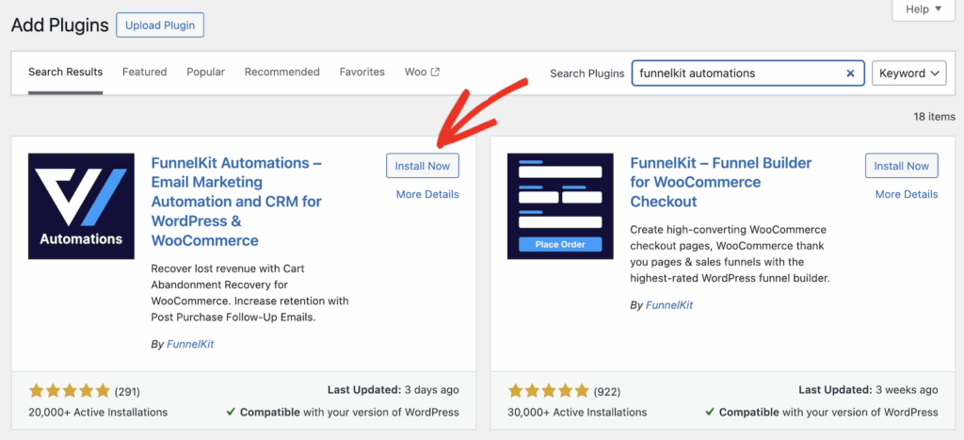Click the Add Plugins page heading
This screenshot has width=964, height=440.
coord(59,25)
